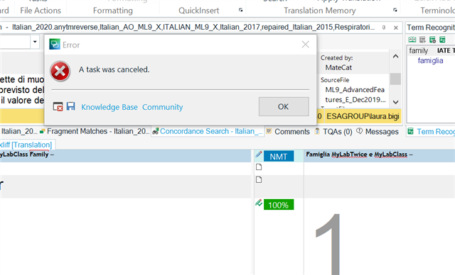Viewport: 455px width, 275px height.
Task: Click the 'MateCat' created-by value
Action: click(x=338, y=67)
